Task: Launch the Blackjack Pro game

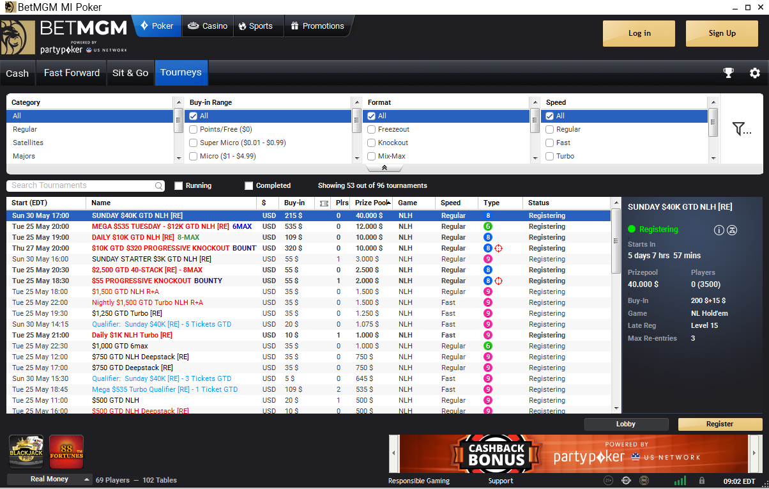Action: 26,452
